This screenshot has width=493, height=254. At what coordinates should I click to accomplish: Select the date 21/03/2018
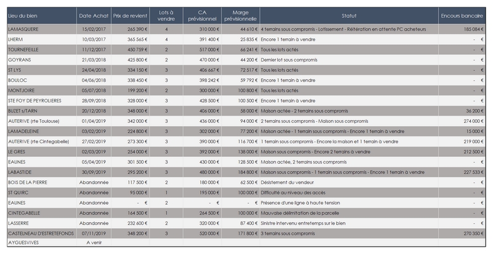pos(94,60)
